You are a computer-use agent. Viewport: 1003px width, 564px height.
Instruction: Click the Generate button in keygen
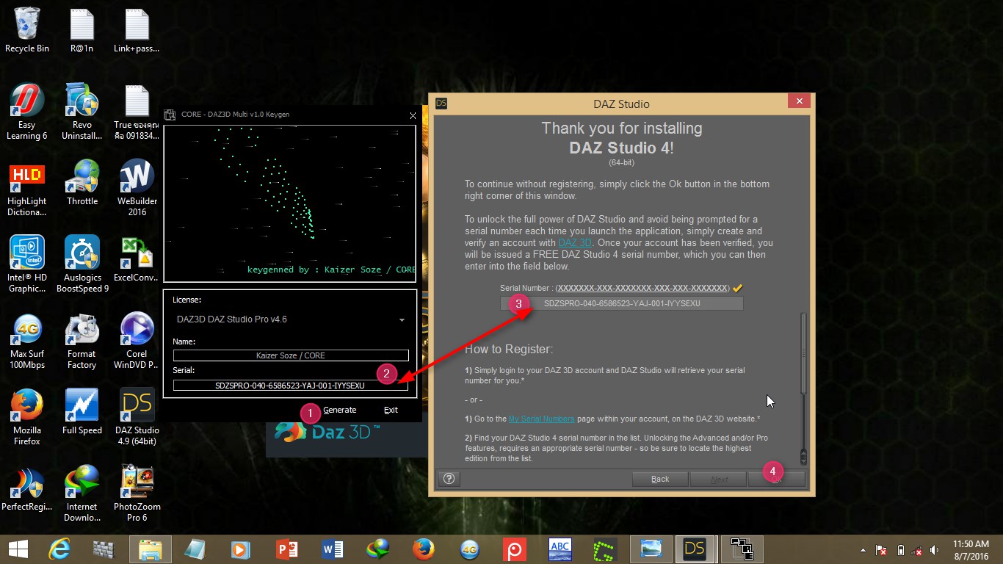coord(339,410)
